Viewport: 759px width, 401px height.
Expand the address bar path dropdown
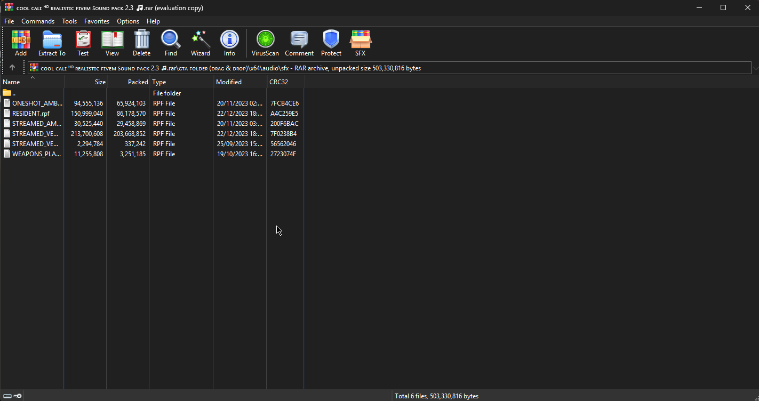coord(755,68)
